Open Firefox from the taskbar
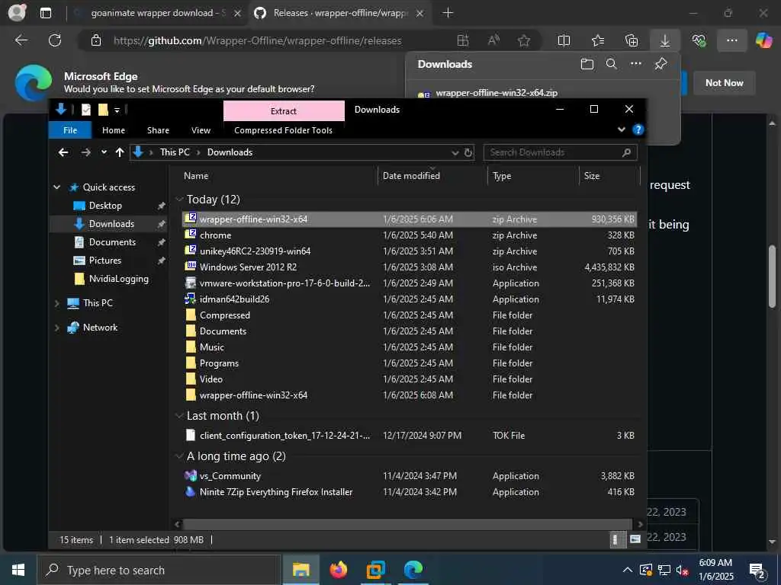Image resolution: width=781 pixels, height=585 pixels. pyautogui.click(x=339, y=570)
